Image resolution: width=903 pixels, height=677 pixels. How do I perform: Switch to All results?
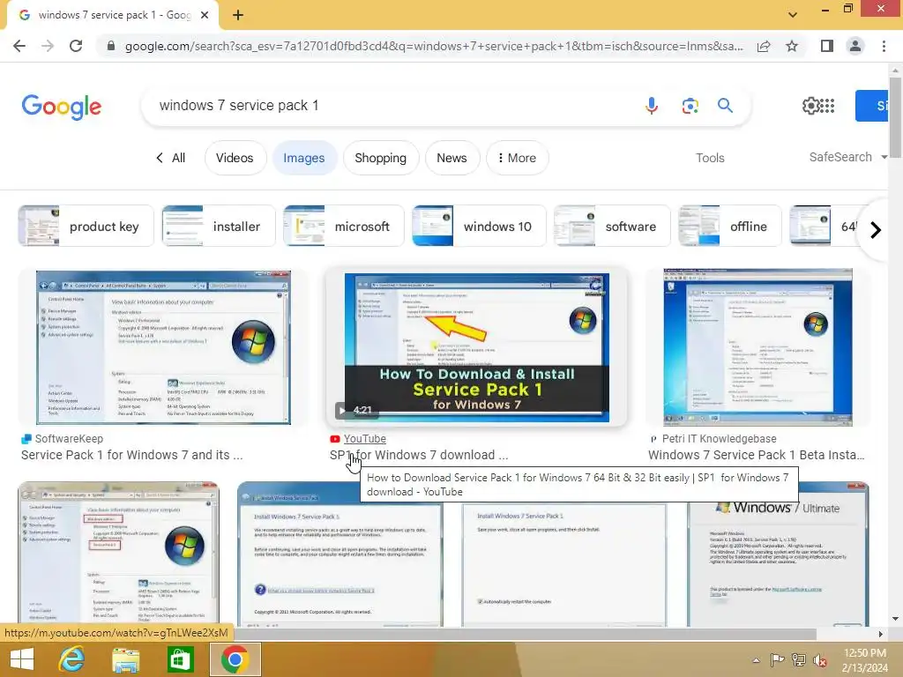click(x=170, y=158)
